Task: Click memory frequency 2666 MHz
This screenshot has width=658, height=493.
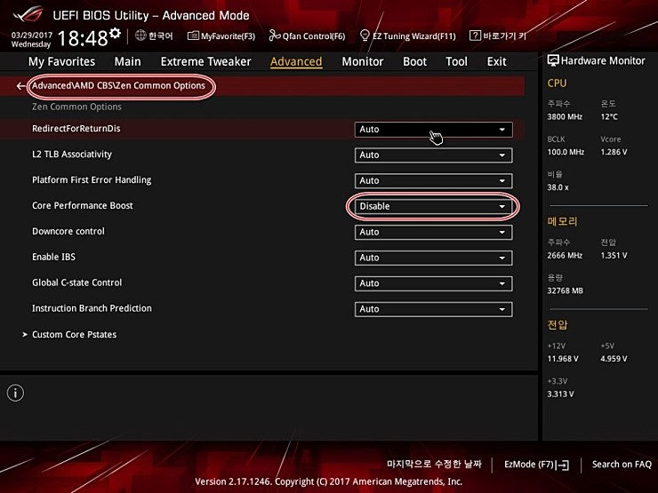Action: [x=565, y=255]
